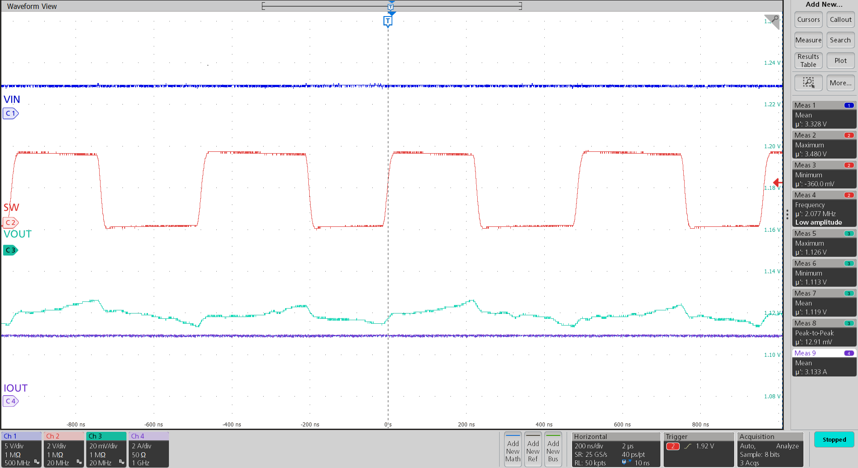The image size is (858, 468).
Task: Click the red trigger level arrow
Action: (778, 182)
